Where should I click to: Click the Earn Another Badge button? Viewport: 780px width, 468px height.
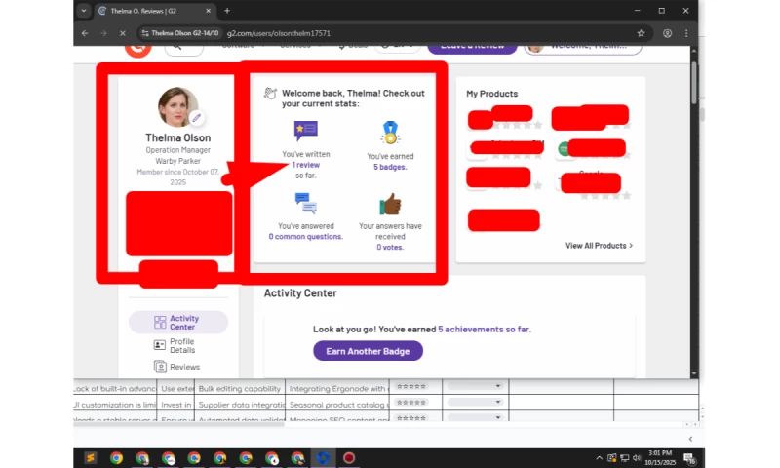(x=368, y=351)
